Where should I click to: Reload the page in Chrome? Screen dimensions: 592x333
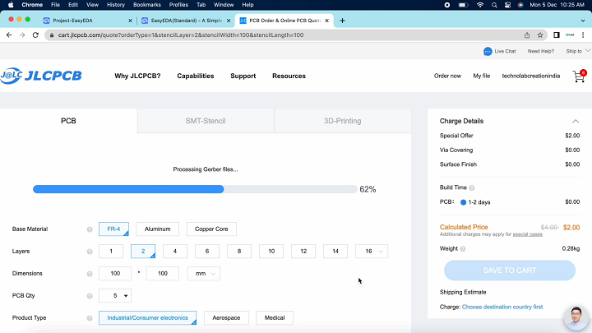tap(35, 35)
